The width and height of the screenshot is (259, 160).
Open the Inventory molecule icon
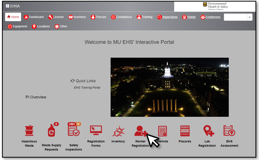click(x=118, y=131)
